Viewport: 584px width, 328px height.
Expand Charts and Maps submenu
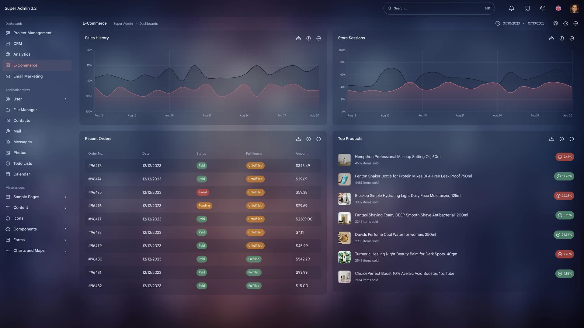click(37, 251)
